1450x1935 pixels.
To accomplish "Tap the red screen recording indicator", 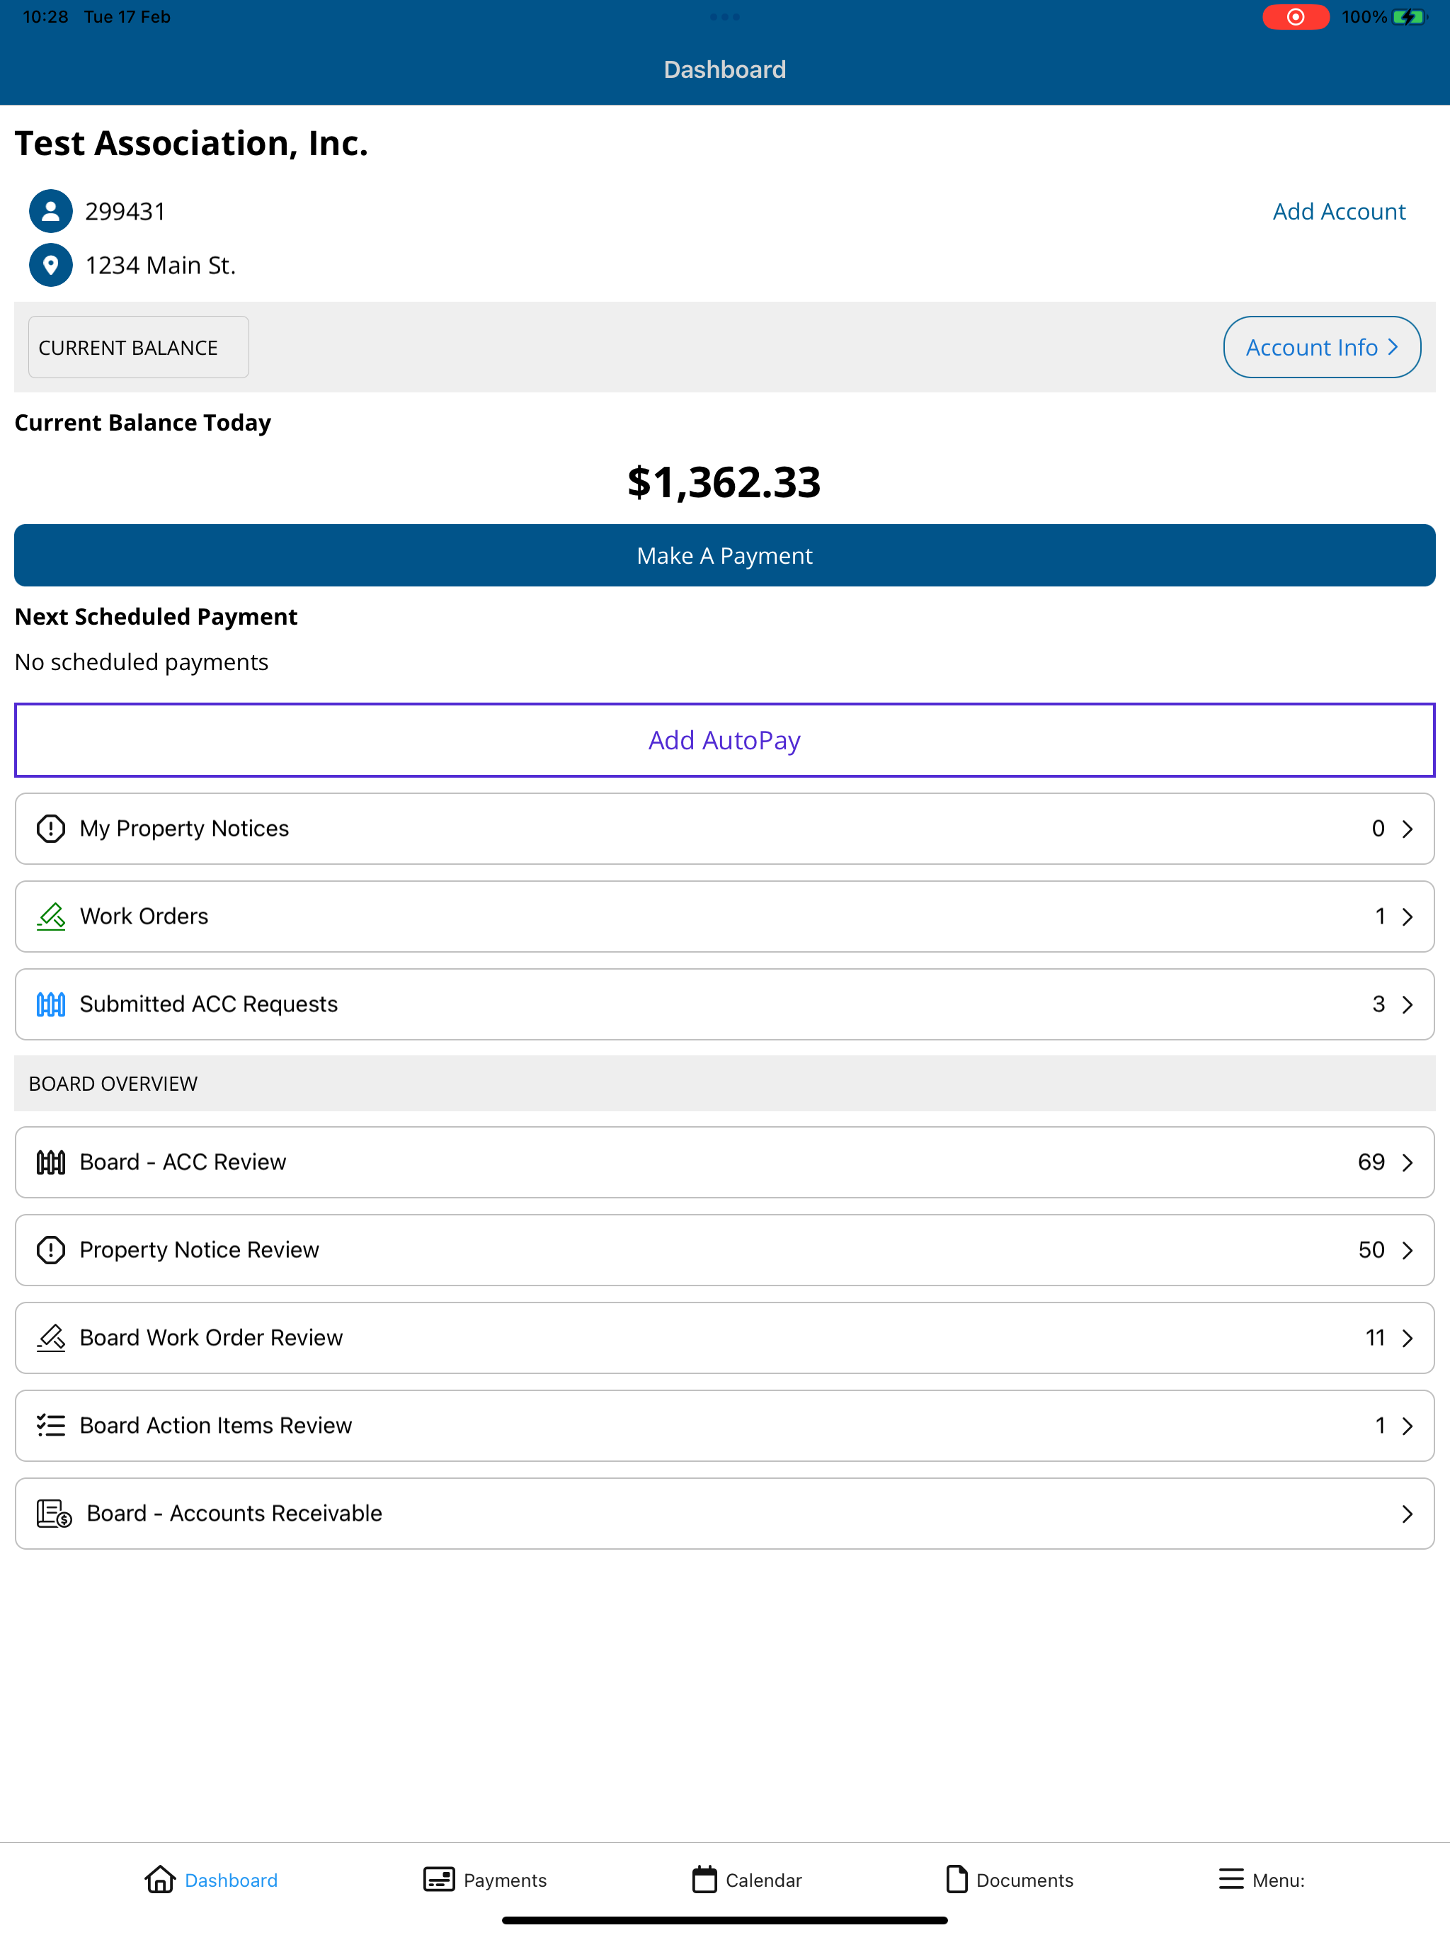I will tap(1295, 16).
